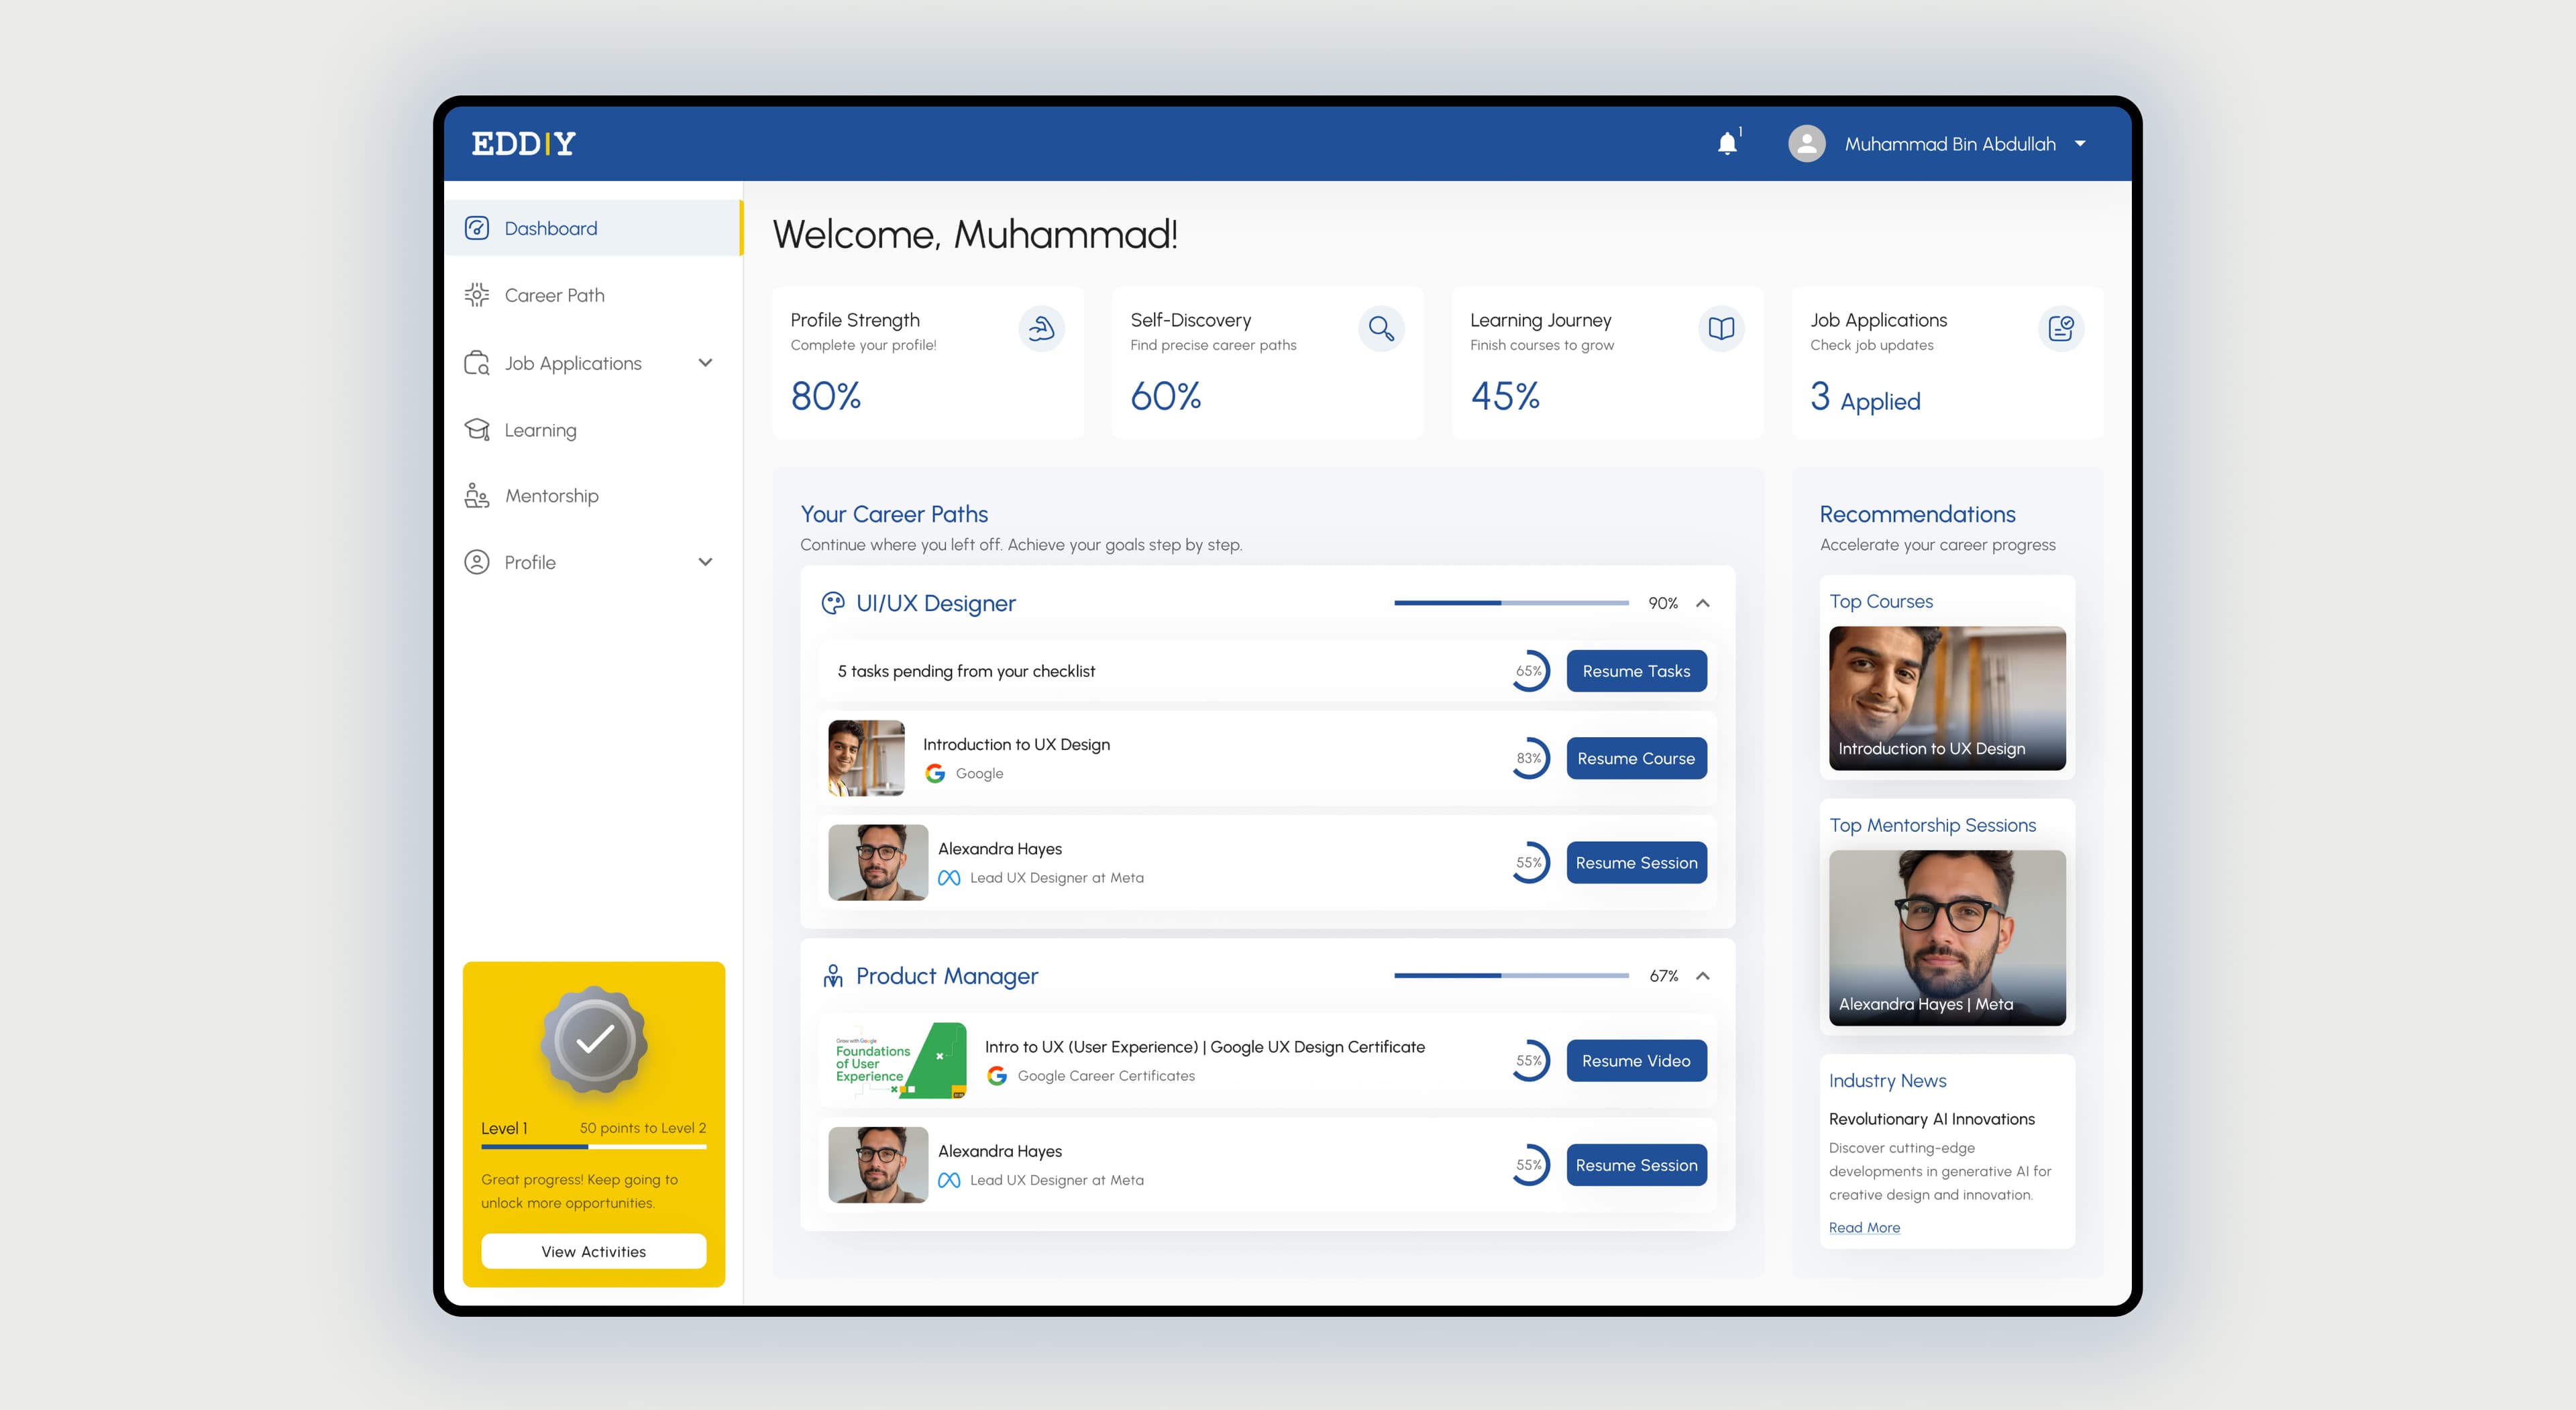
Task: Expand the Profile submenu in sidebar
Action: click(x=705, y=562)
